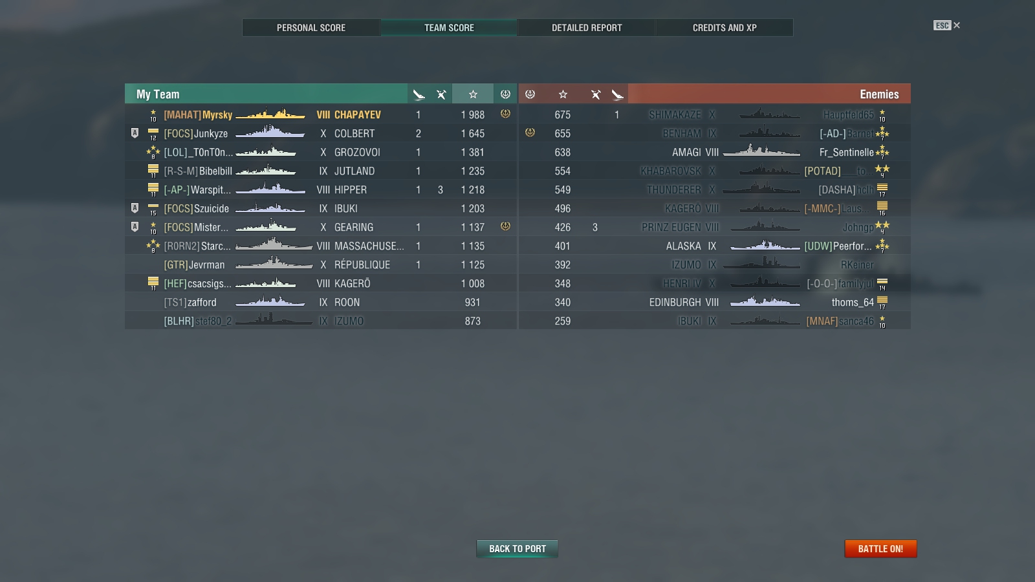Sort Enemies by base XP star icon
Screen dimensions: 1035x582
pyautogui.click(x=563, y=94)
